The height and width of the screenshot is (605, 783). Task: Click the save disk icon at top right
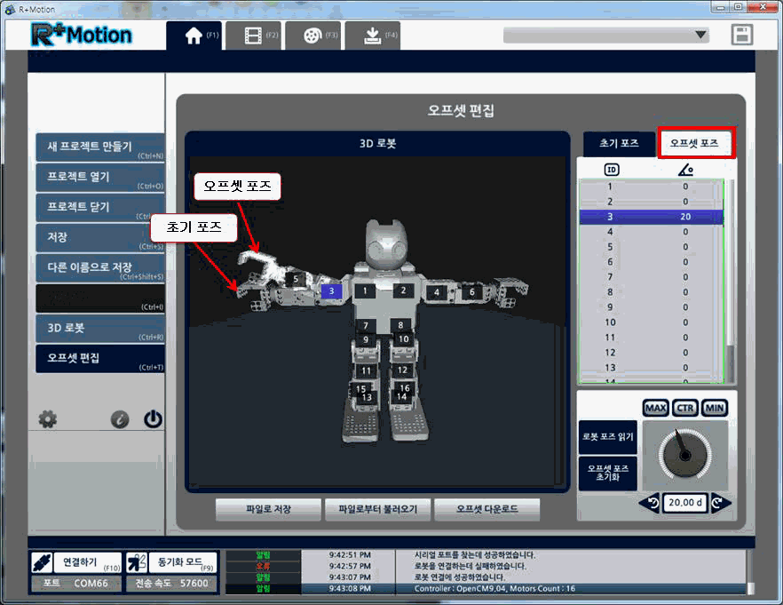point(742,35)
